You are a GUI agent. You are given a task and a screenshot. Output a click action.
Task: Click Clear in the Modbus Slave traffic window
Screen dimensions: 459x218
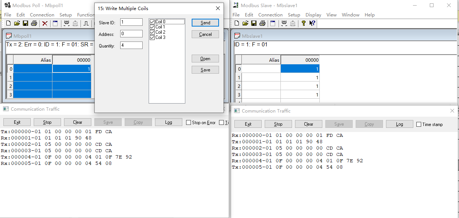point(308,124)
